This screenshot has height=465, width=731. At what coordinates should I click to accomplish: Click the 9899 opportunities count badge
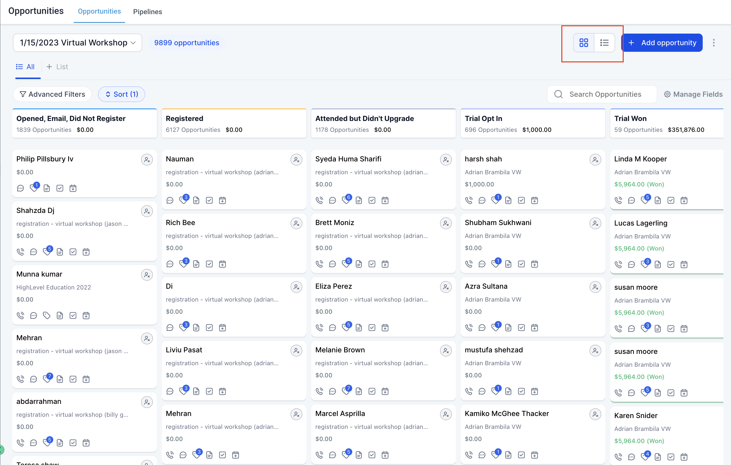point(187,43)
